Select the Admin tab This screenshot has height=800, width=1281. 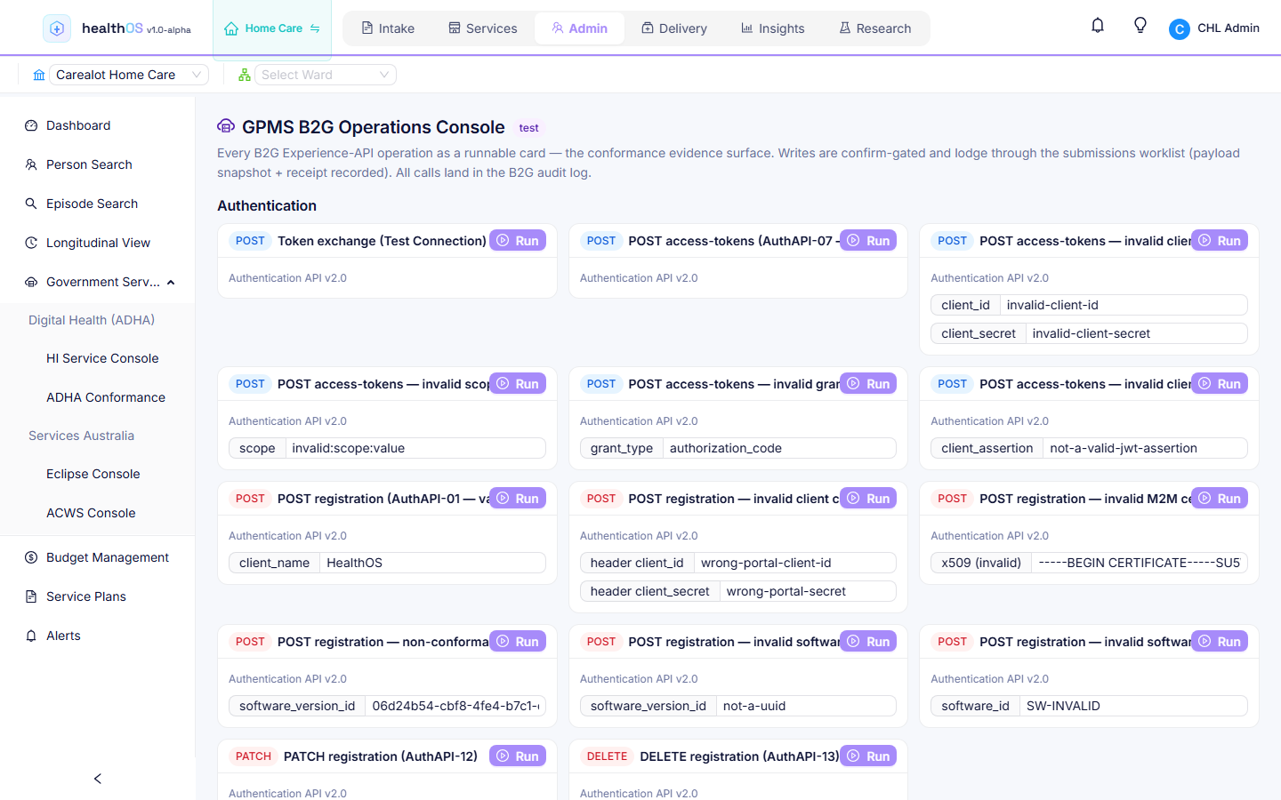point(580,28)
